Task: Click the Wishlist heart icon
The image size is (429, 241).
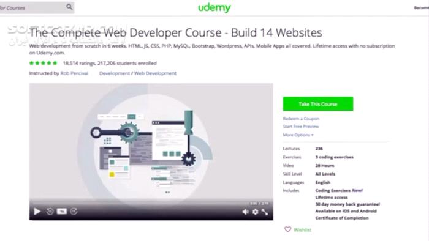Action: 287,229
